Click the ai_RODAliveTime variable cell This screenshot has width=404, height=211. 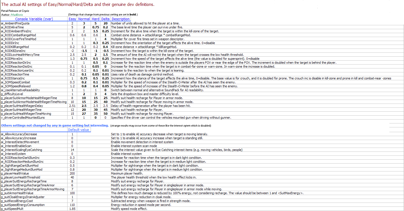[34, 27]
